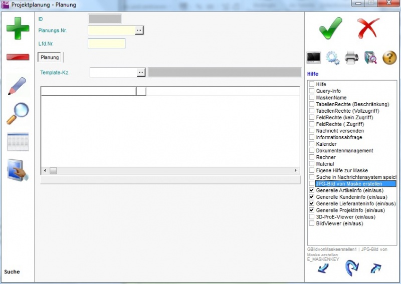
Task: Click the printer icon
Action: 352,58
